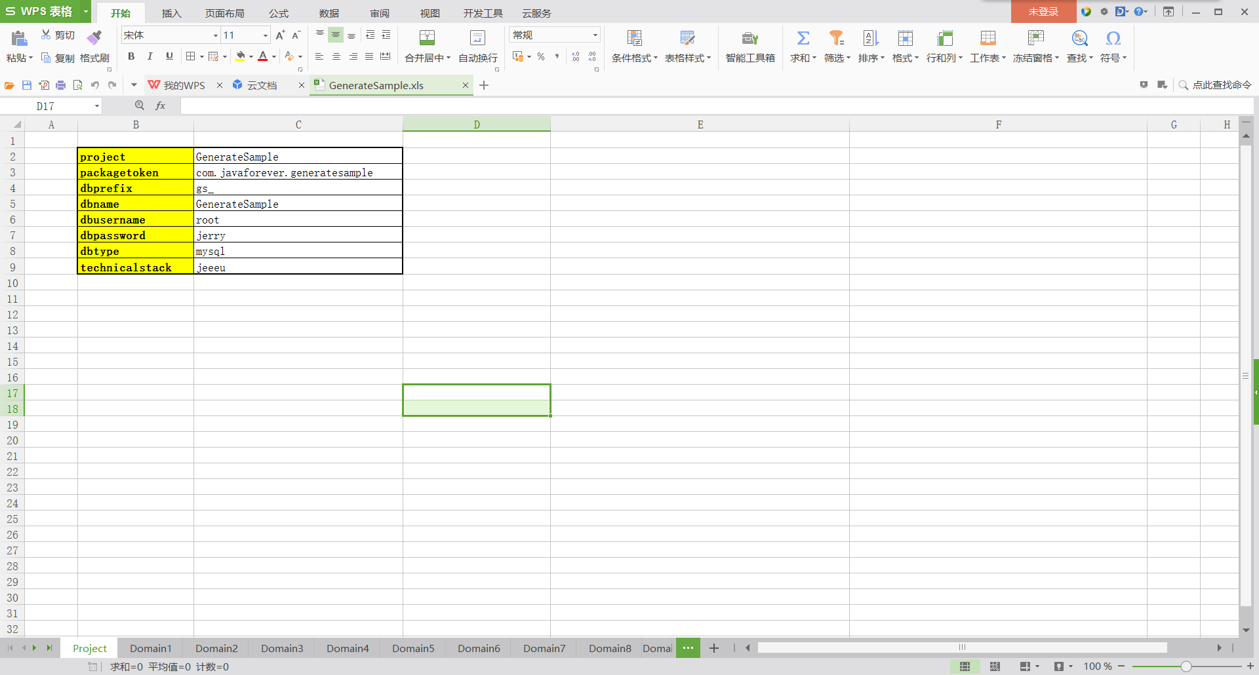1259x675 pixels.
Task: Click the Symbol (符号) omega icon
Action: (x=1113, y=38)
